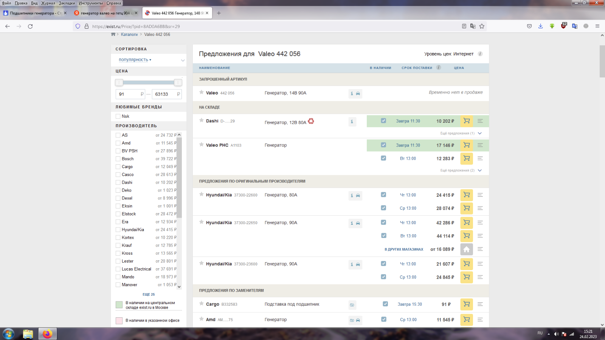Filter by manufacturer Lucas Electrical
Screen dimensions: 605x340
pyautogui.click(x=118, y=269)
